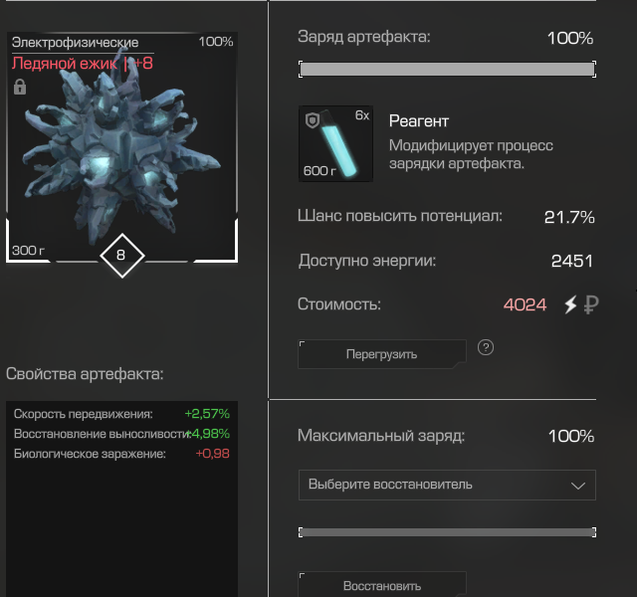The width and height of the screenshot is (637, 597).
Task: Click the Скорость передвижения property row
Action: 121,414
